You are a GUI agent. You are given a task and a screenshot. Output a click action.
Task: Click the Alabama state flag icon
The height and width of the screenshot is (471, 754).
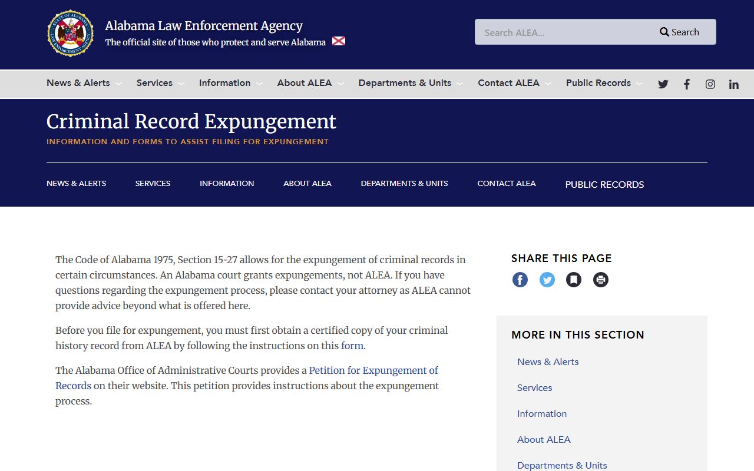point(339,41)
